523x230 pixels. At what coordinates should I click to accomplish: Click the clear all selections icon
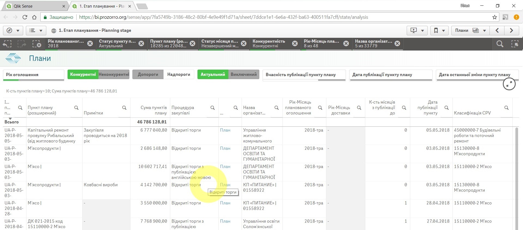pos(37,44)
